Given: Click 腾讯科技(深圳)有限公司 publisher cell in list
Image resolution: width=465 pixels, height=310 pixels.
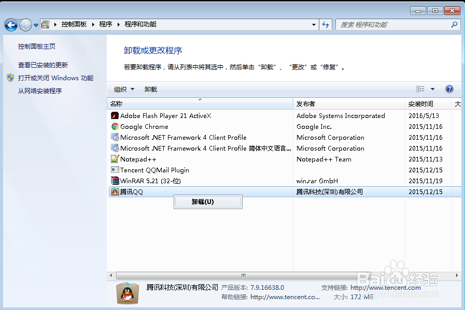Looking at the screenshot, I should pos(330,191).
